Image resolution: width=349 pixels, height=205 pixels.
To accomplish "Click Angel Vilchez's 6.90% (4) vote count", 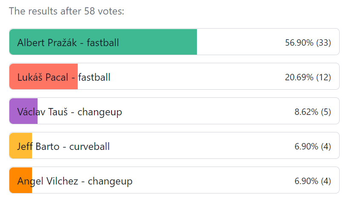I will tap(312, 181).
